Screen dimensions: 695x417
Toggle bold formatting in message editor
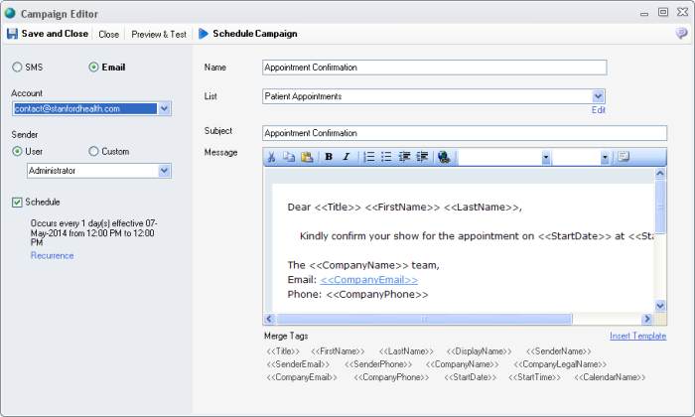329,157
